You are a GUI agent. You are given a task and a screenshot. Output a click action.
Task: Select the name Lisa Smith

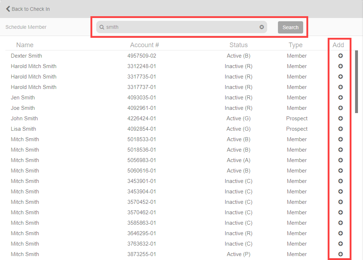point(23,129)
